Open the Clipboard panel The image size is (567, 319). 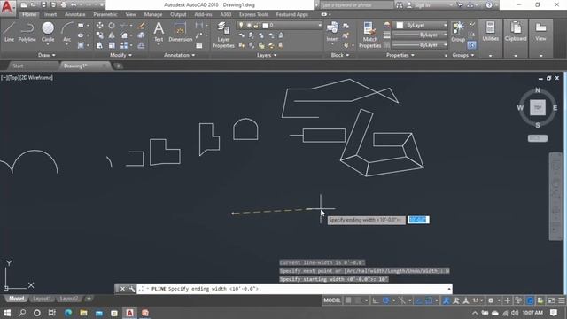(516, 38)
